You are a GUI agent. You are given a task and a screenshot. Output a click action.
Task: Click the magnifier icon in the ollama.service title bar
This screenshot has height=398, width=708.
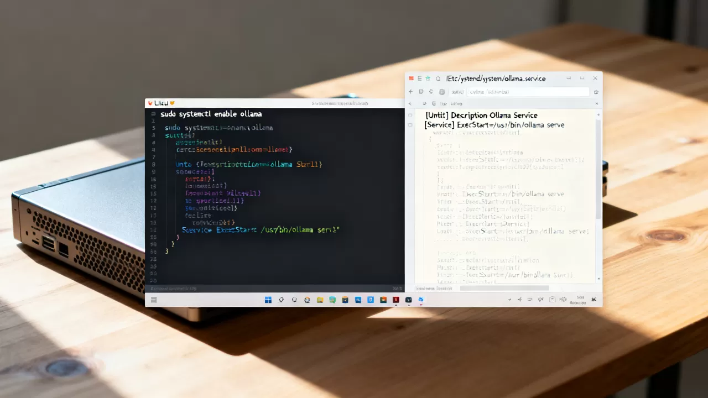438,78
